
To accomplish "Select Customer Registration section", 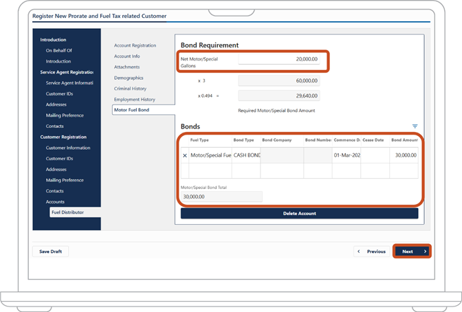I will [63, 137].
